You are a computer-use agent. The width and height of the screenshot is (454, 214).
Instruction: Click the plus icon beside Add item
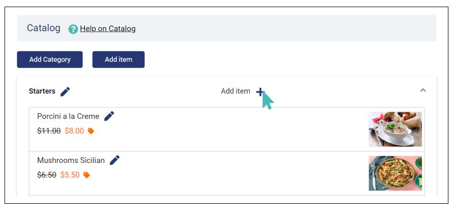260,92
